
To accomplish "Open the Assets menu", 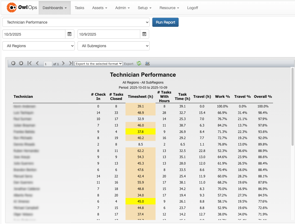I will (99, 8).
